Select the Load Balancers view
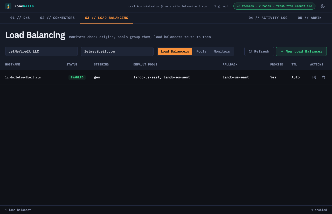 175,51
